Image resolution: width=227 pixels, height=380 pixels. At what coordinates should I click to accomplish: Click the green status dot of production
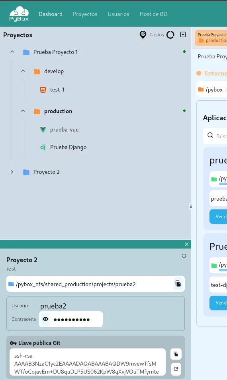(x=184, y=111)
